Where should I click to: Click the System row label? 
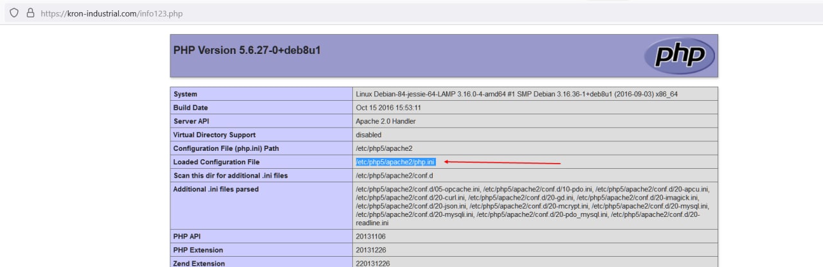(185, 94)
